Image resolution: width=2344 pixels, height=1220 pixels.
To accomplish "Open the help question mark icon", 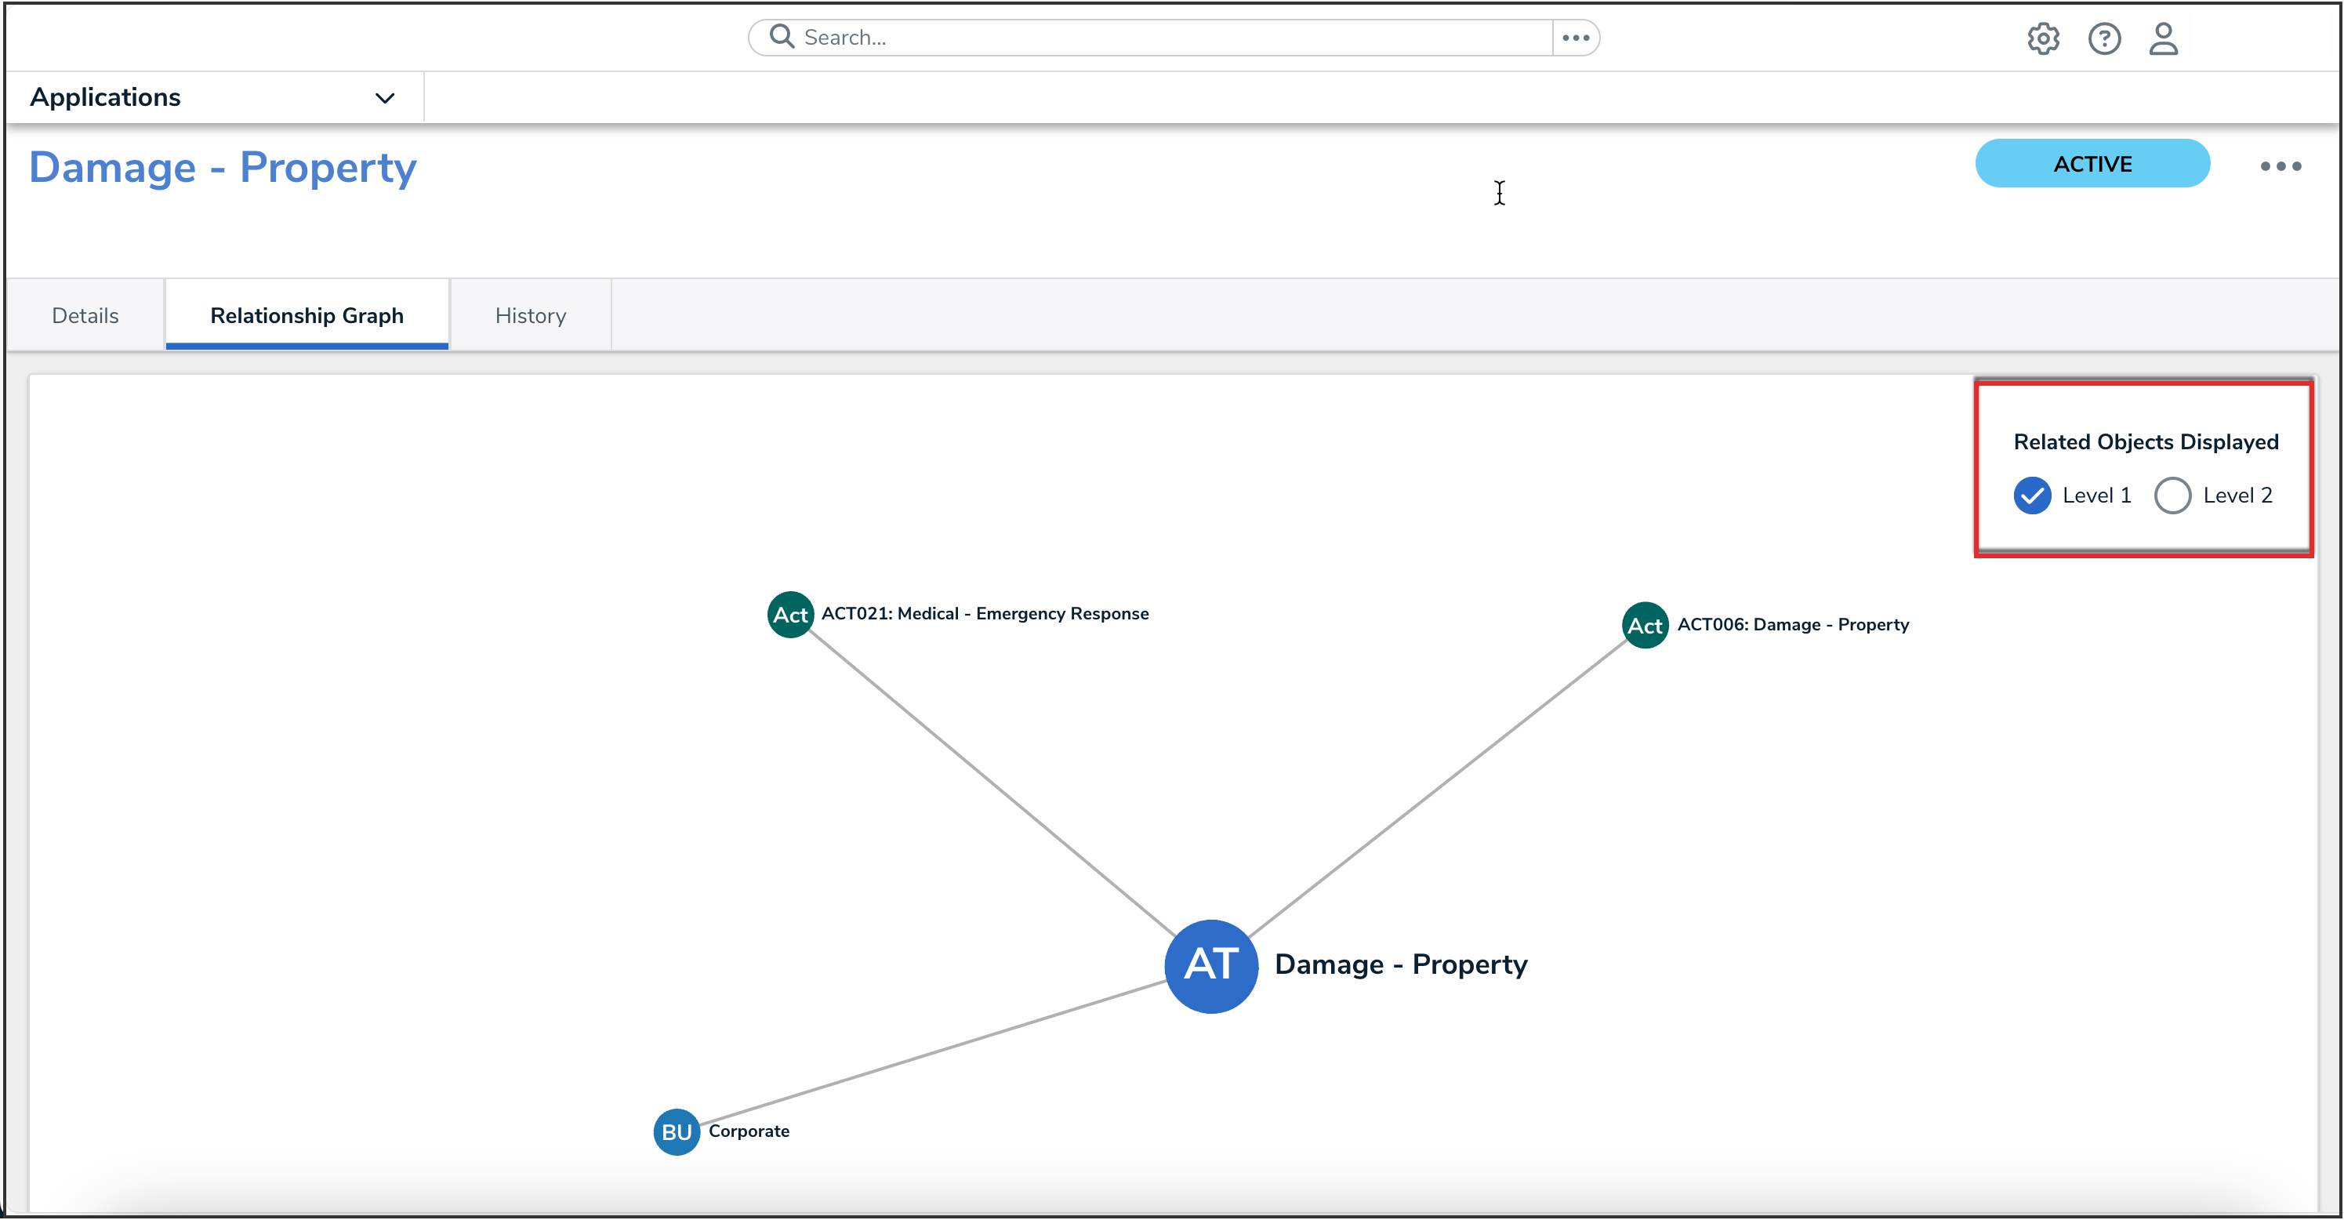I will pos(2104,38).
